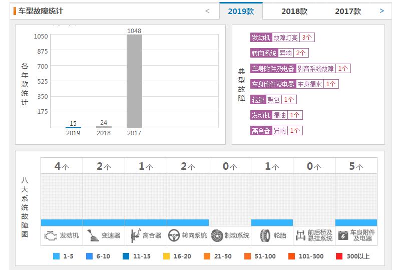Click the 4个 count above engine column
394x270 pixels.
tap(62, 166)
